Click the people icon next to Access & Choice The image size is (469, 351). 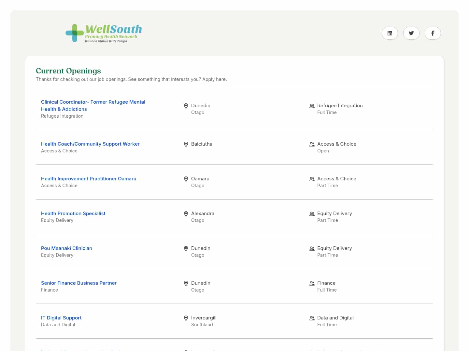pyautogui.click(x=312, y=144)
